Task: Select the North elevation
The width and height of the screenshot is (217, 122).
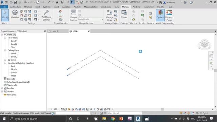Action: point(14,69)
